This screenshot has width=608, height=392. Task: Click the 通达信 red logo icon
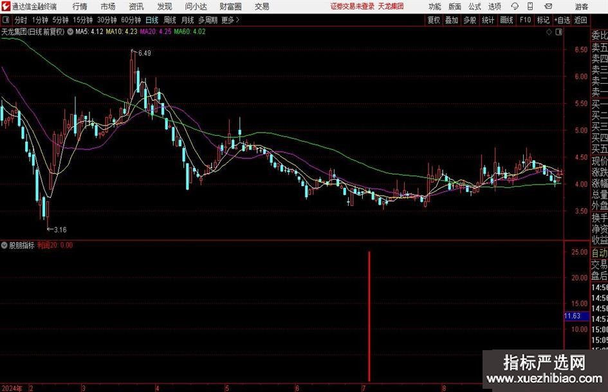pos(6,6)
